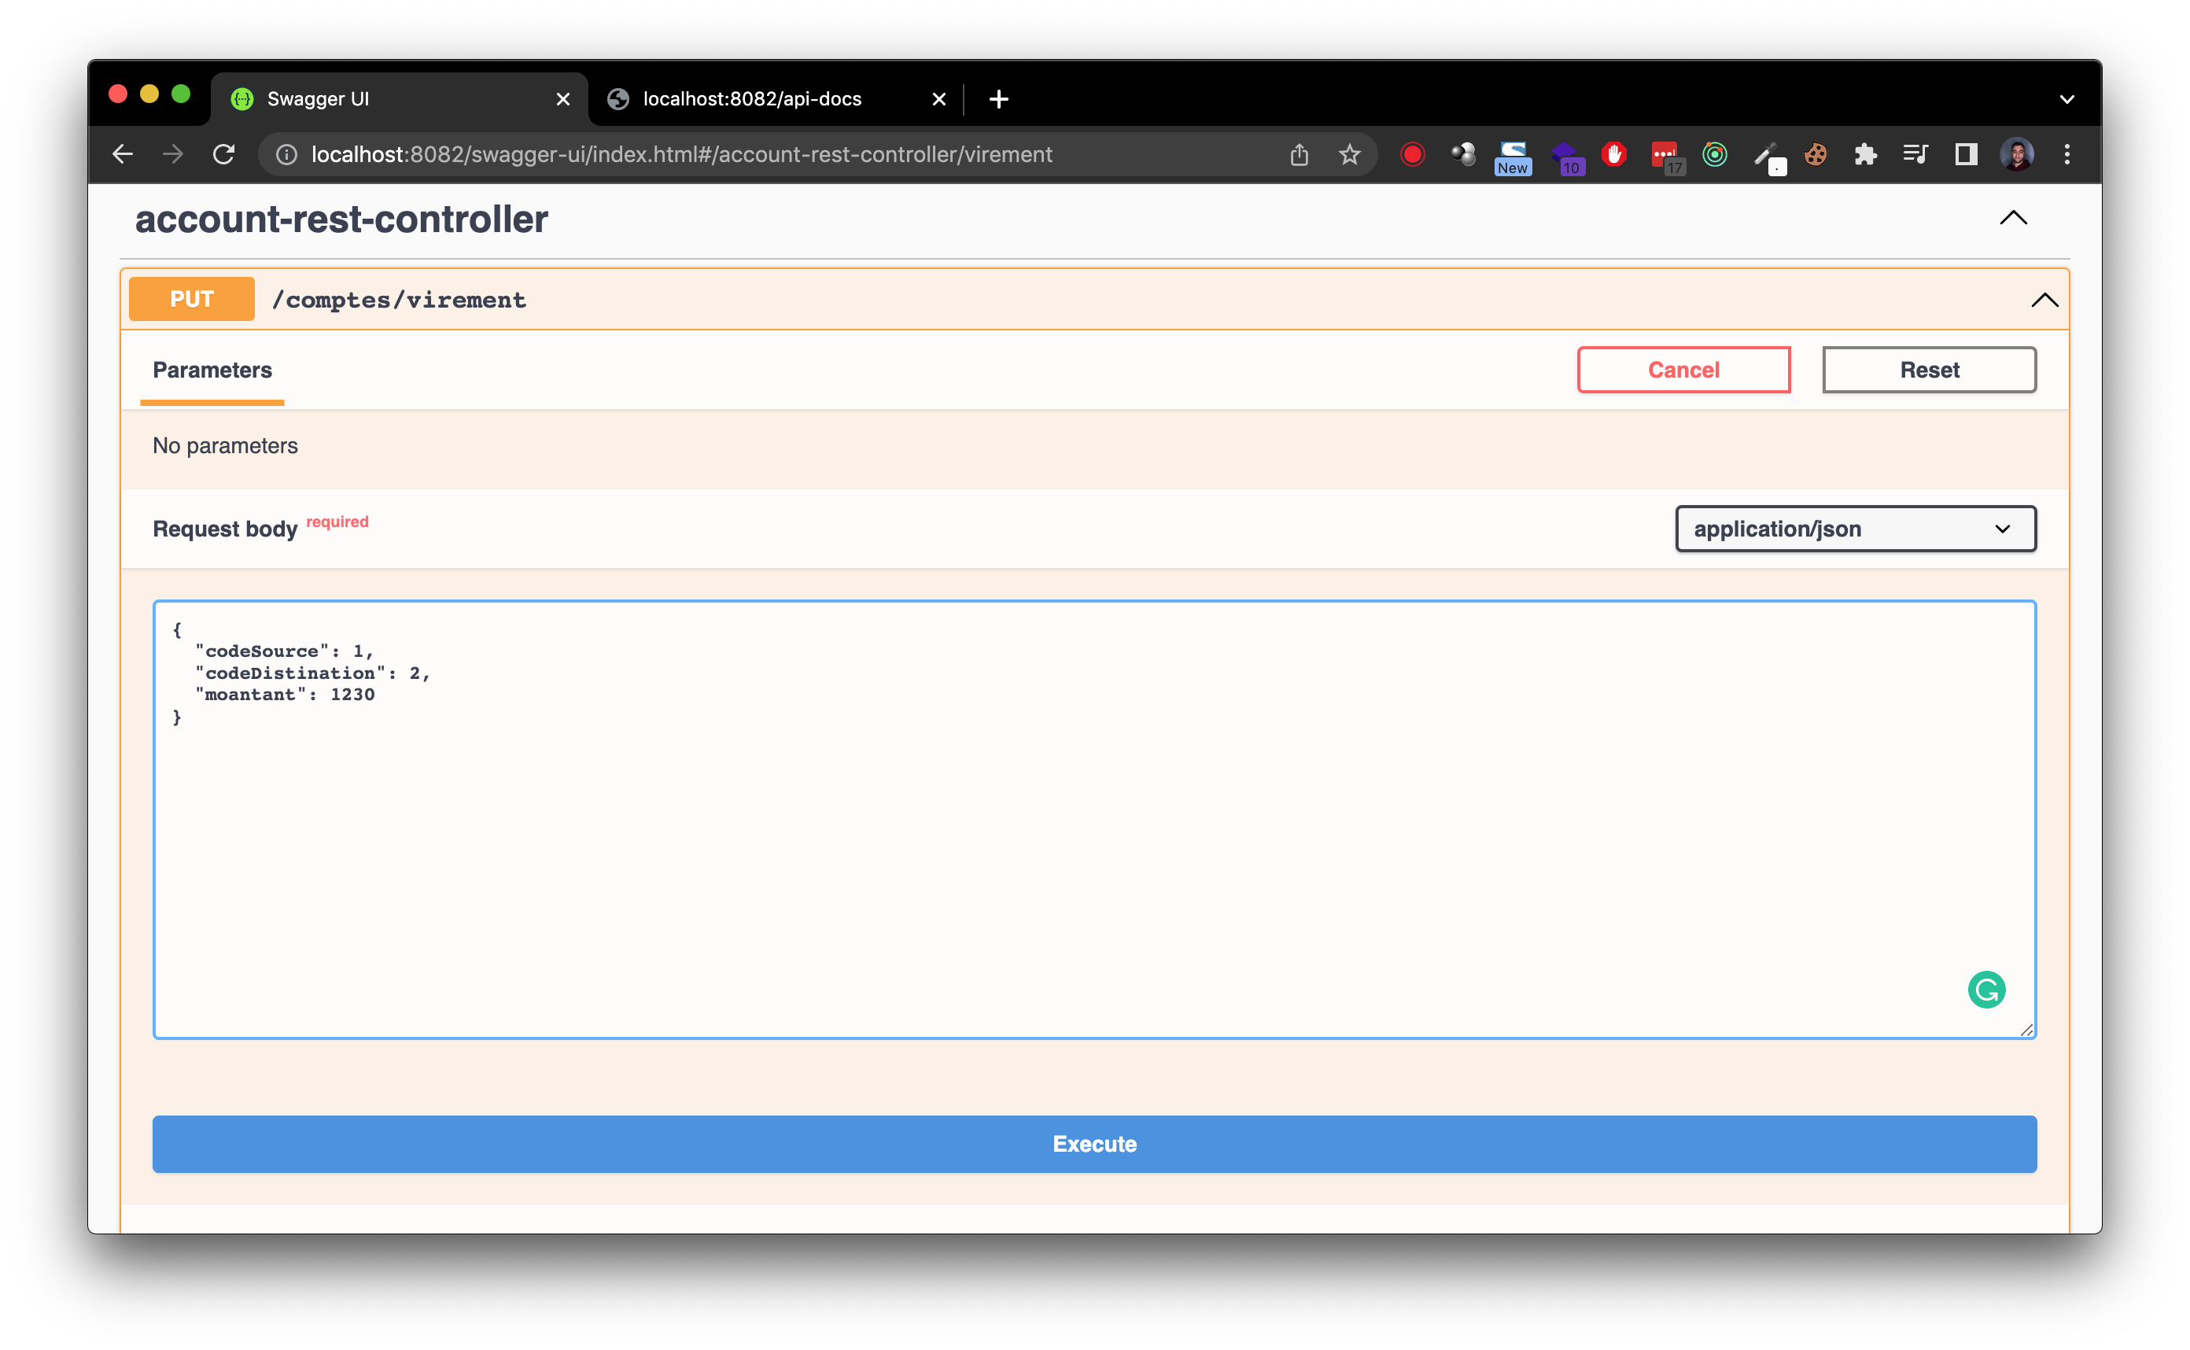The width and height of the screenshot is (2190, 1350).
Task: Switch to localhost:8082/api-docs tab
Action: [752, 99]
